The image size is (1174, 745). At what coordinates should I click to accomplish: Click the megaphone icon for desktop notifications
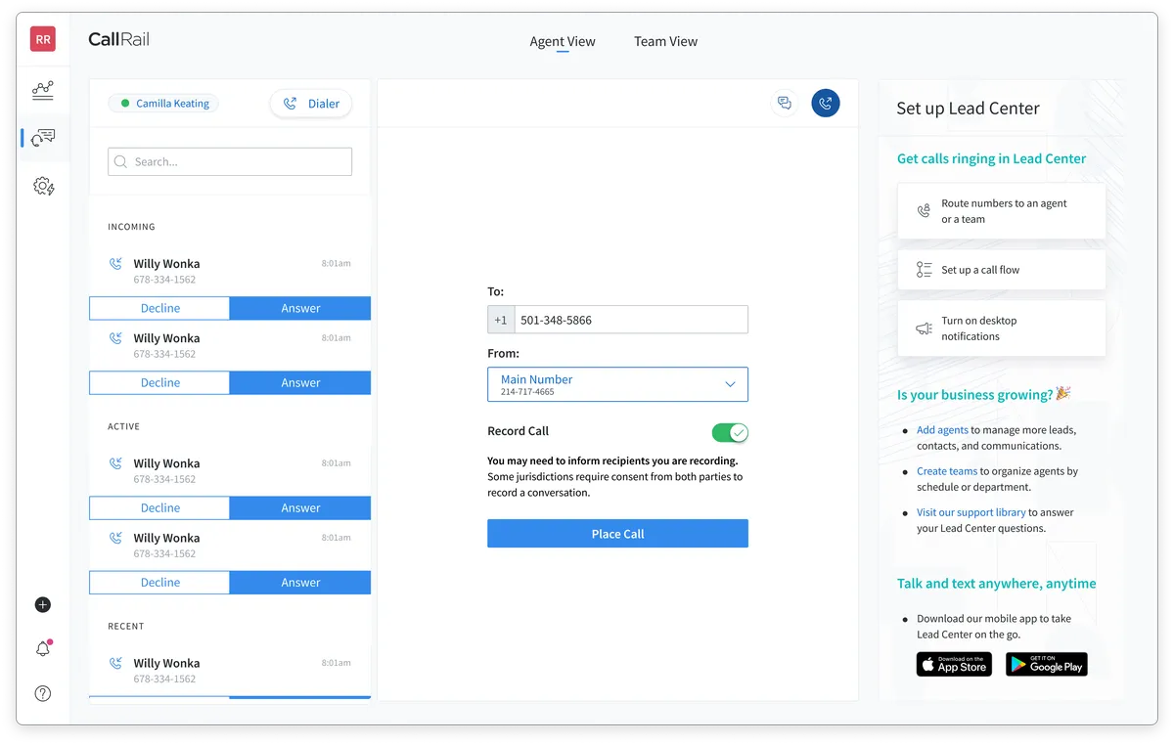tap(924, 329)
